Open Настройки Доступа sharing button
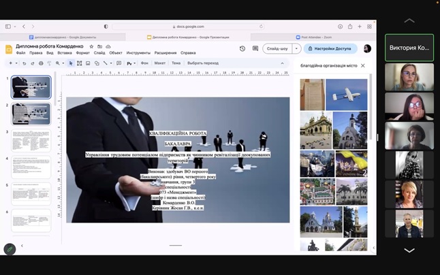This screenshot has width=440, height=275. [x=330, y=48]
